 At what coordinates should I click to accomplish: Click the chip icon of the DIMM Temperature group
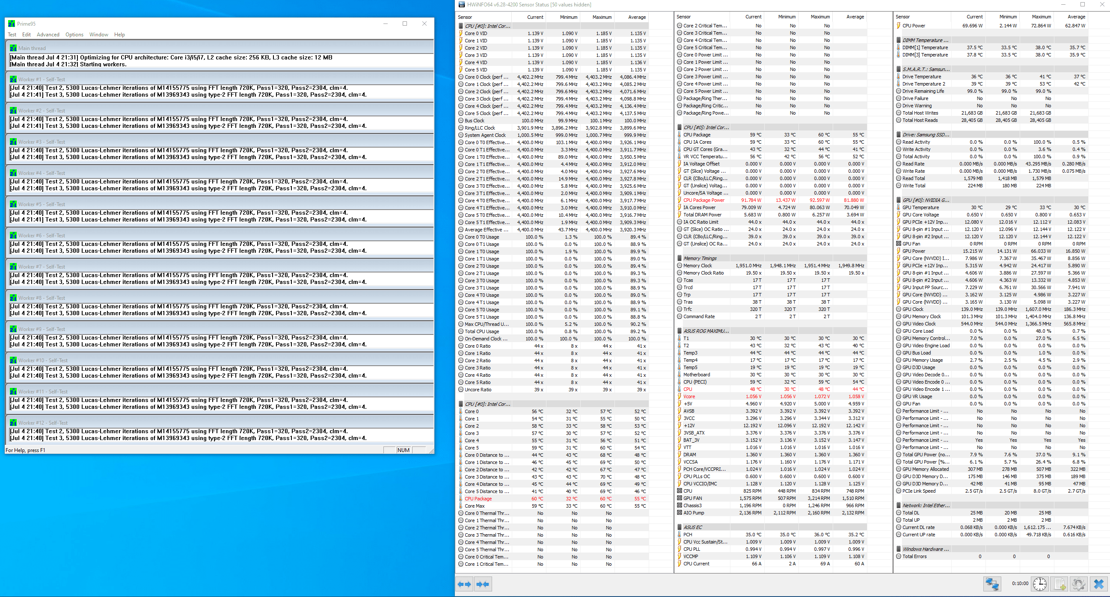pyautogui.click(x=899, y=40)
